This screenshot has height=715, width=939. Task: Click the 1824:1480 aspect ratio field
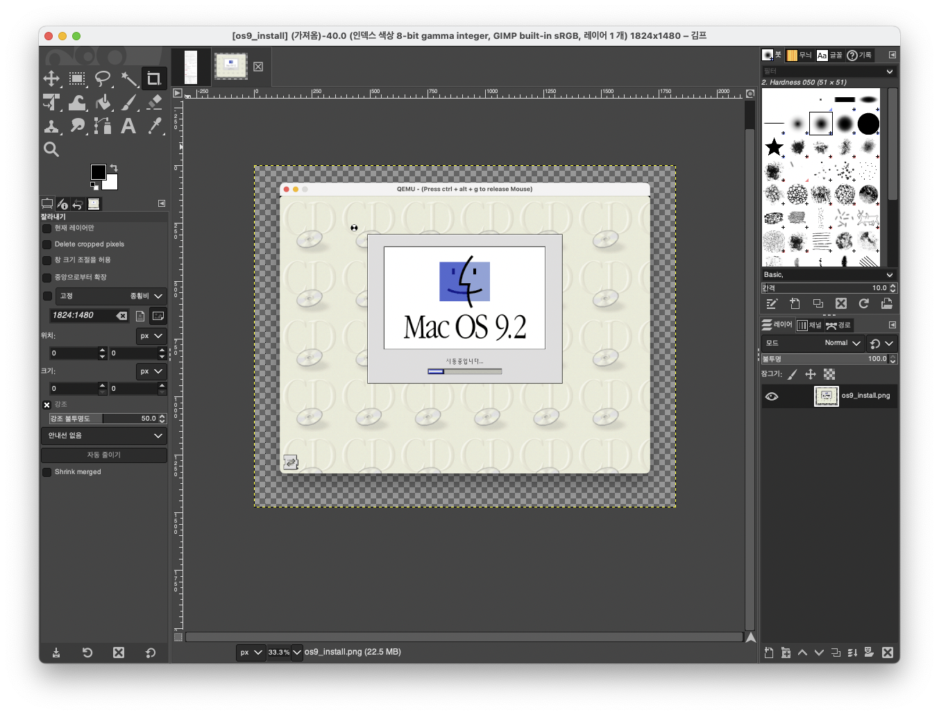(x=83, y=316)
